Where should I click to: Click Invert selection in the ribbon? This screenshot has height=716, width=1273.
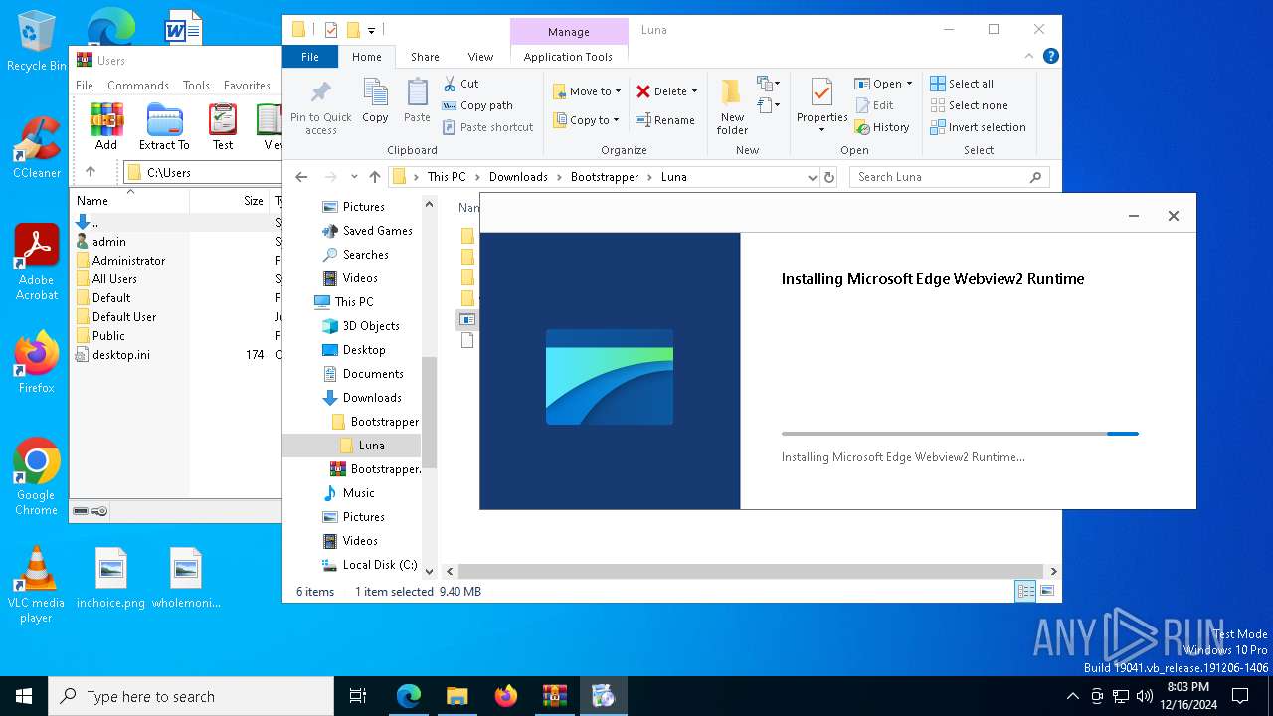point(978,127)
